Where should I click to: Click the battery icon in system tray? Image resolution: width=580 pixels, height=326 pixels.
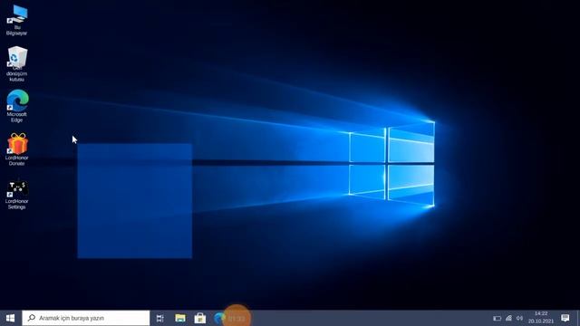498,318
